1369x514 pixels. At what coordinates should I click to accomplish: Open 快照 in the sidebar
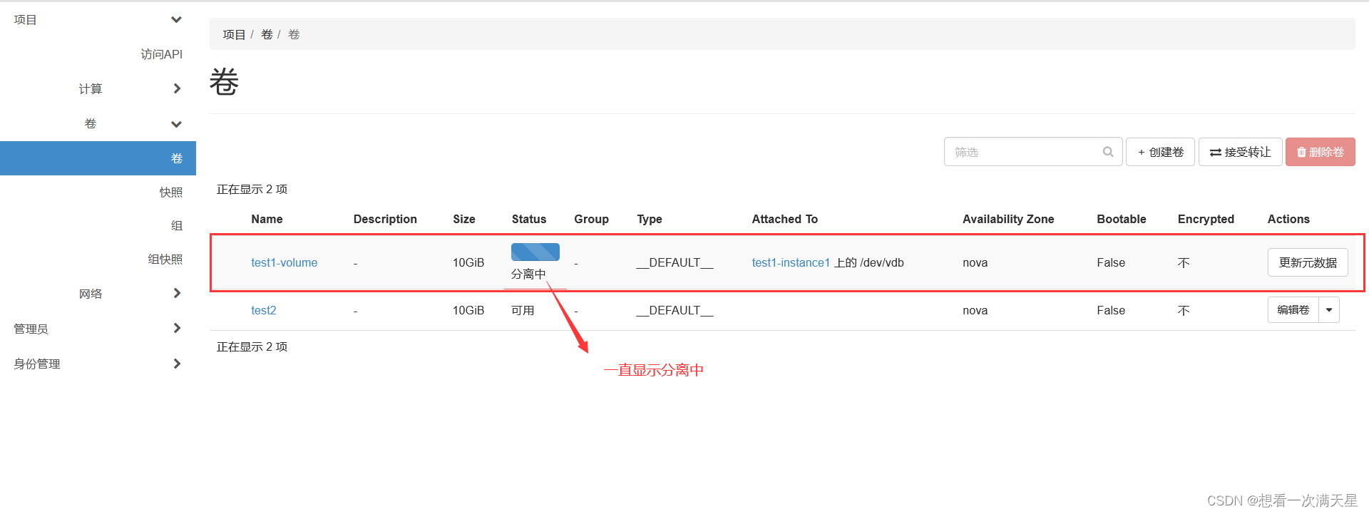point(171,192)
